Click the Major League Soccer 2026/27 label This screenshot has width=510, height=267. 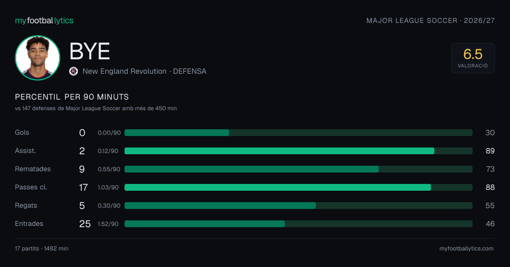[431, 20]
